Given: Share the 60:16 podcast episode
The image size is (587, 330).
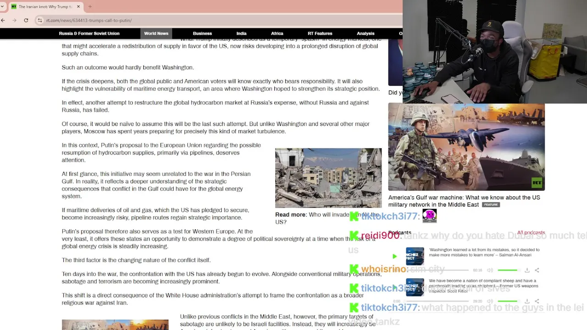Looking at the screenshot, I should pyautogui.click(x=537, y=270).
